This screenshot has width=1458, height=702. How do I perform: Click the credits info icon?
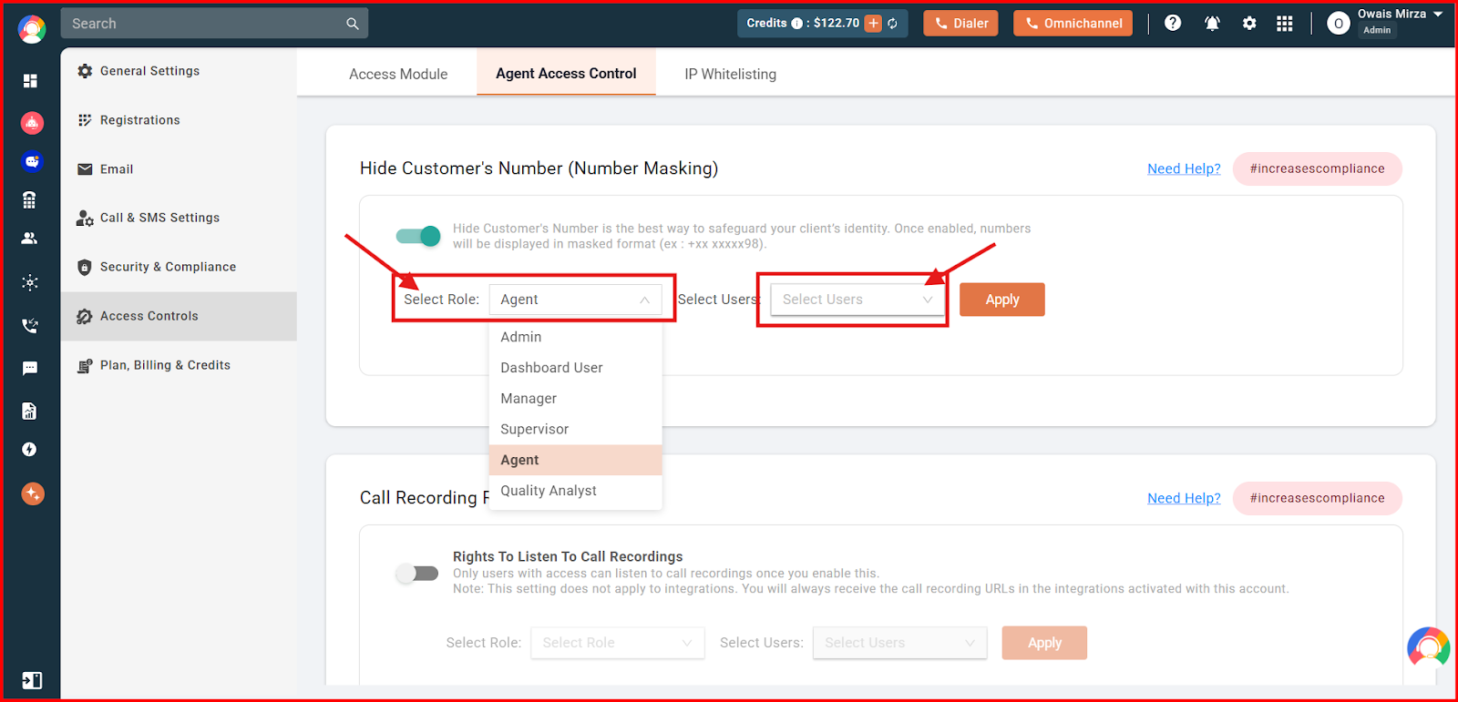(x=797, y=24)
